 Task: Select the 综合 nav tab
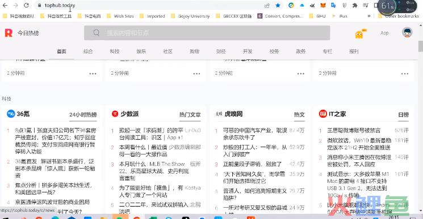[x=88, y=51]
